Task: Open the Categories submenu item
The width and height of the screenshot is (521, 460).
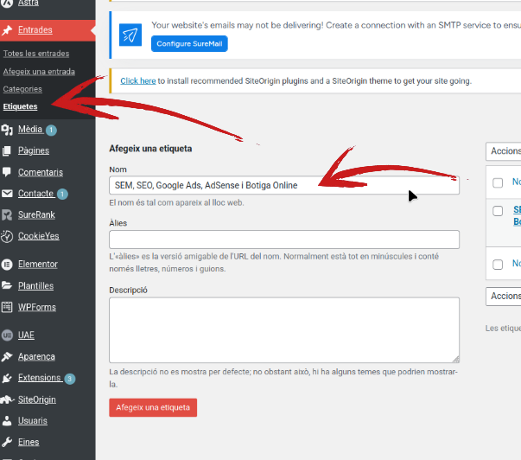Action: click(x=22, y=89)
